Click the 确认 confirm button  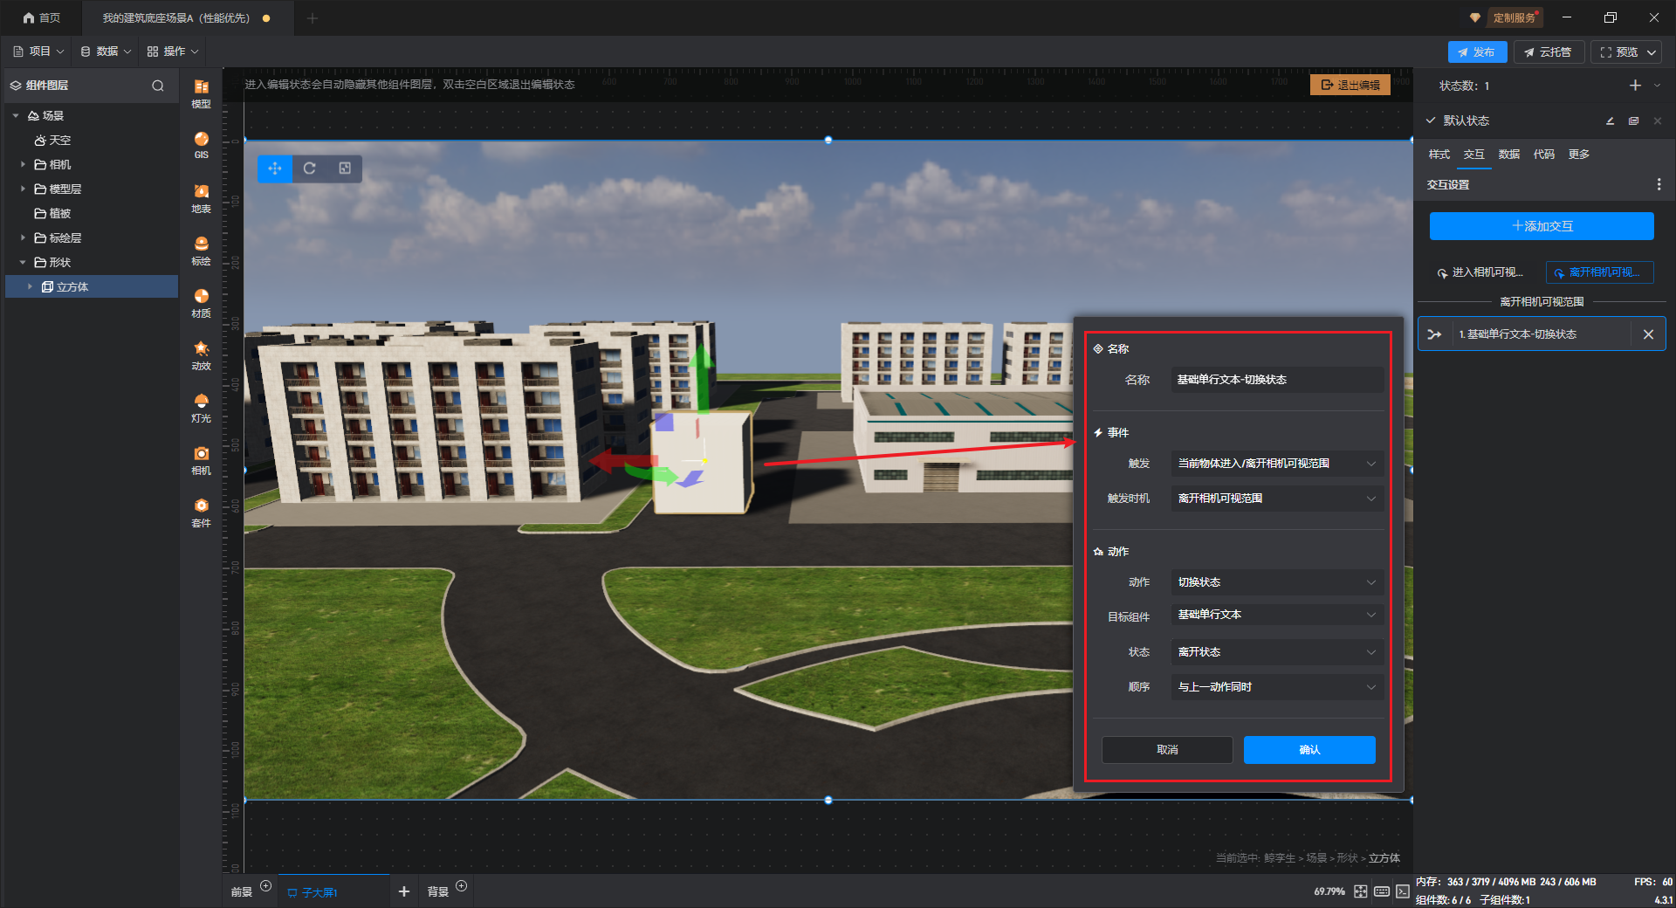click(x=1309, y=750)
